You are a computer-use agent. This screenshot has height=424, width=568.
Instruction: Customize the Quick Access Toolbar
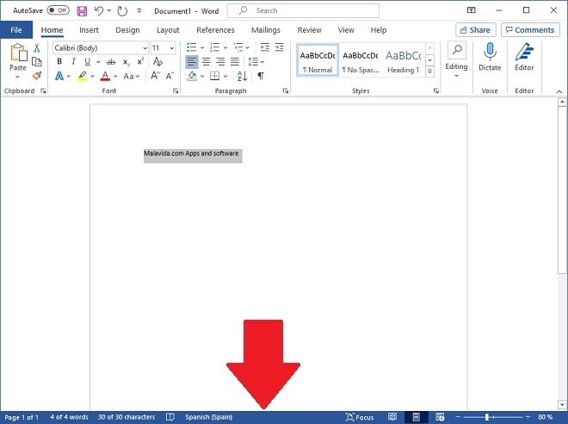[x=139, y=11]
